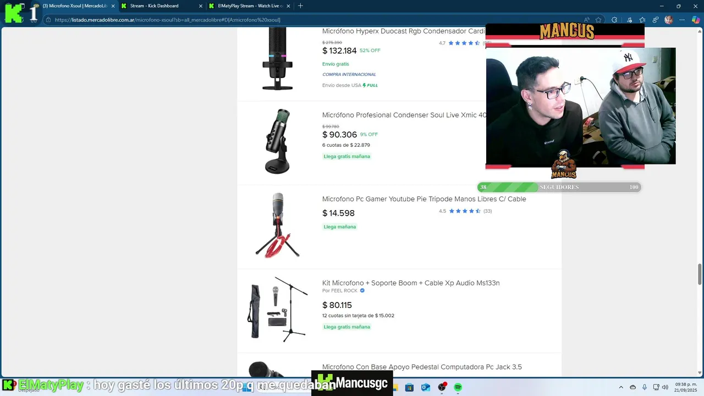Click Soul Live Xmic microphone thumbnail

pyautogui.click(x=277, y=141)
